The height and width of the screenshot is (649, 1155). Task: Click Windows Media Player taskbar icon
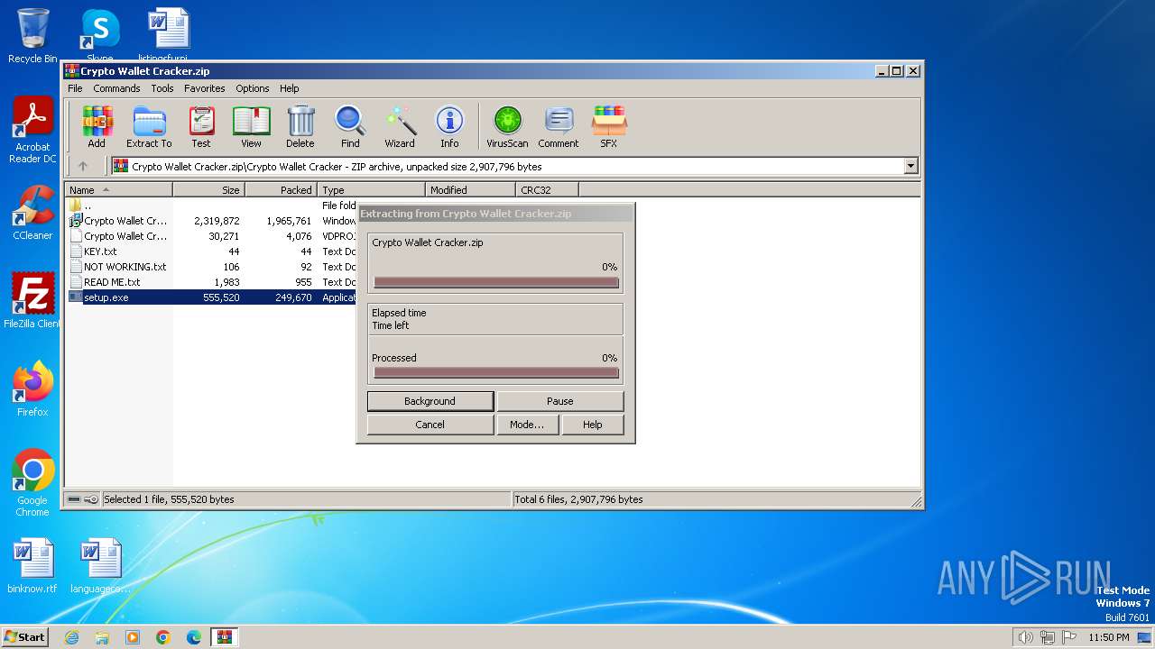[133, 637]
